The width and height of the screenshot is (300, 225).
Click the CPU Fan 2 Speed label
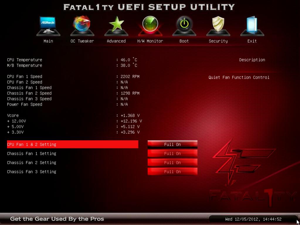point(25,82)
